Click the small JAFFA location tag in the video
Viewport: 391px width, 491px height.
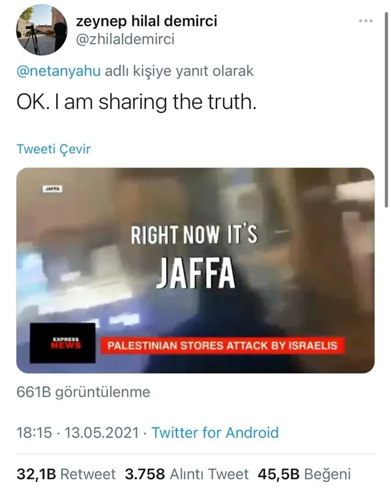pyautogui.click(x=52, y=189)
